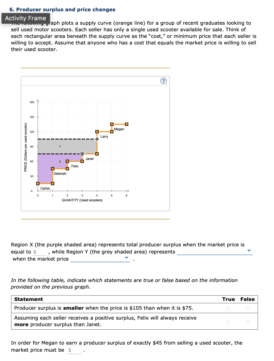The image size is (274, 361).
Task: Select Carlos's point marker on the supply curve
Action: (38, 183)
